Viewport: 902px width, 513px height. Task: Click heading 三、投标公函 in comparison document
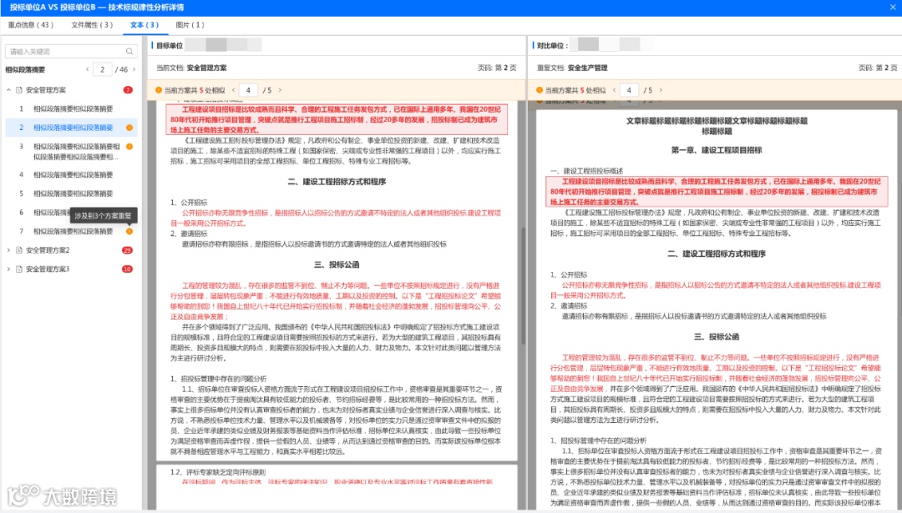click(717, 337)
